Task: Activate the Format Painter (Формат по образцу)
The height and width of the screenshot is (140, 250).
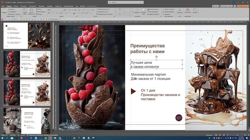Action: [x=14, y=14]
